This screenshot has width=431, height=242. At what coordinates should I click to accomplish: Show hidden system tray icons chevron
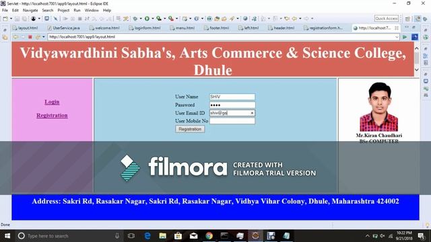(x=368, y=236)
